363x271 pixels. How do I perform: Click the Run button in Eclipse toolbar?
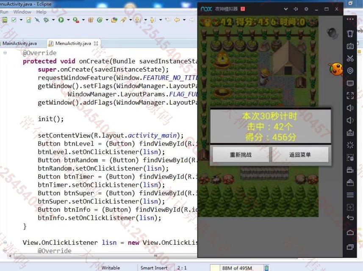click(61, 20)
